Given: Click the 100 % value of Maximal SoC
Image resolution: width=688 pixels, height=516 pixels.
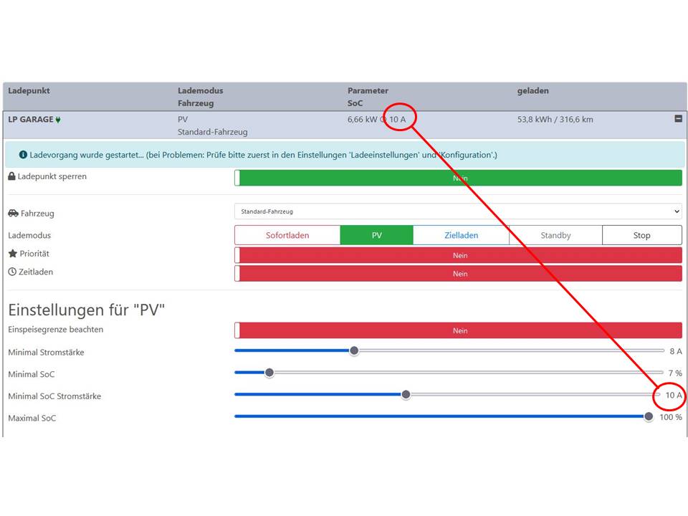Looking at the screenshot, I should 671,417.
